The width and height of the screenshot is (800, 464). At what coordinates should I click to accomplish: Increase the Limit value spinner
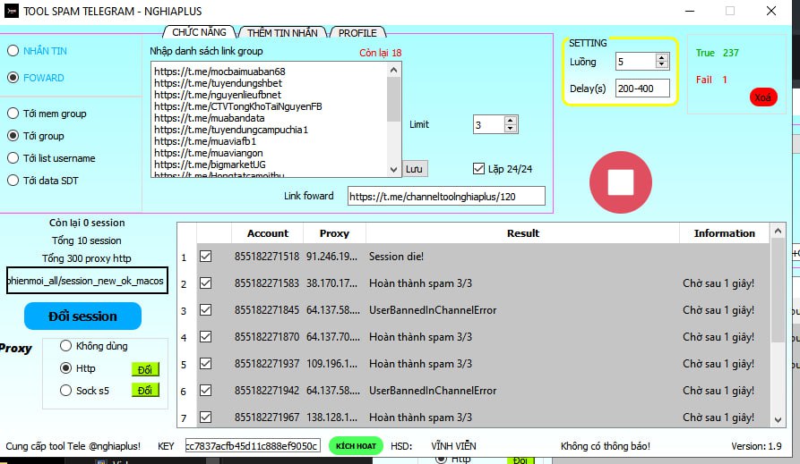click(511, 121)
